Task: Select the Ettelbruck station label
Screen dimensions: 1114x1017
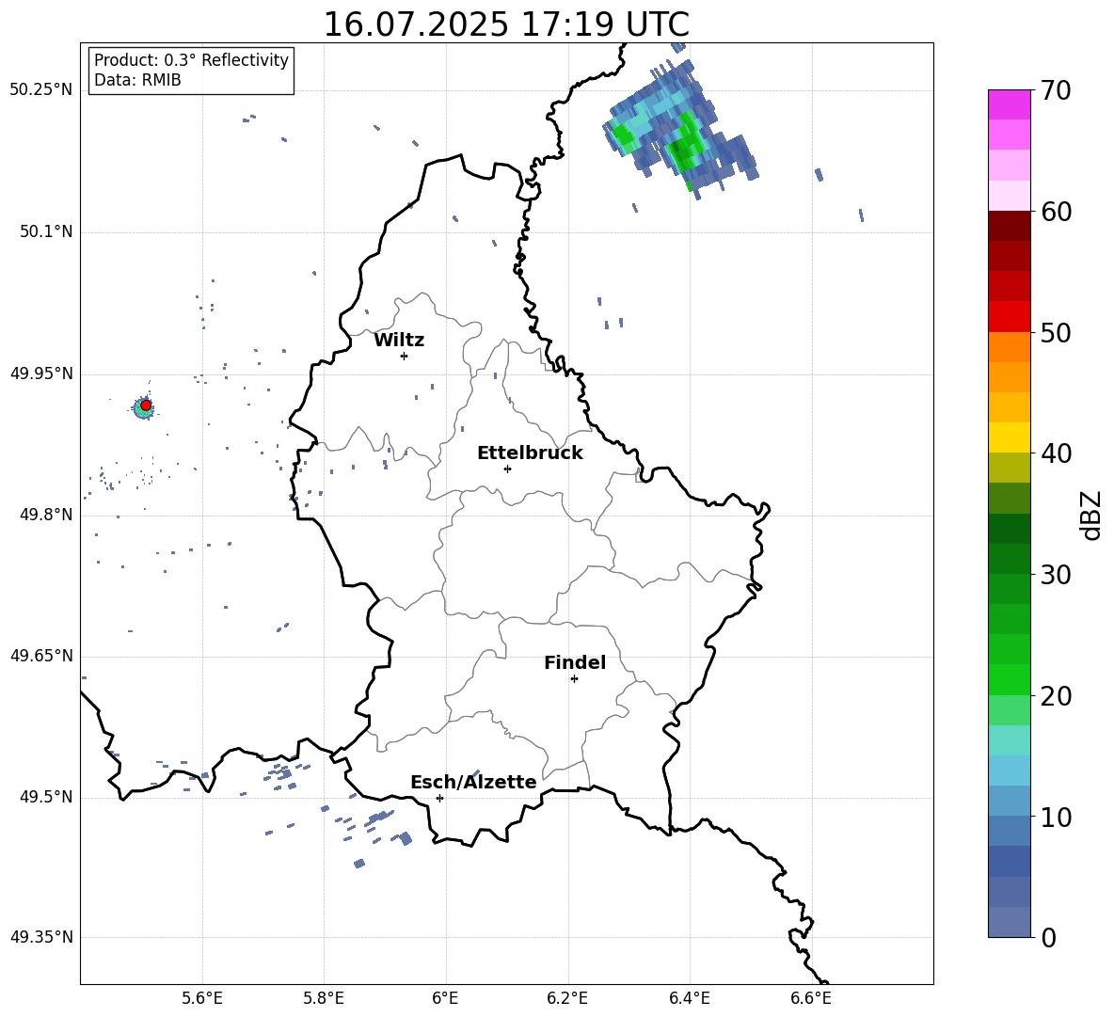Action: [x=530, y=453]
